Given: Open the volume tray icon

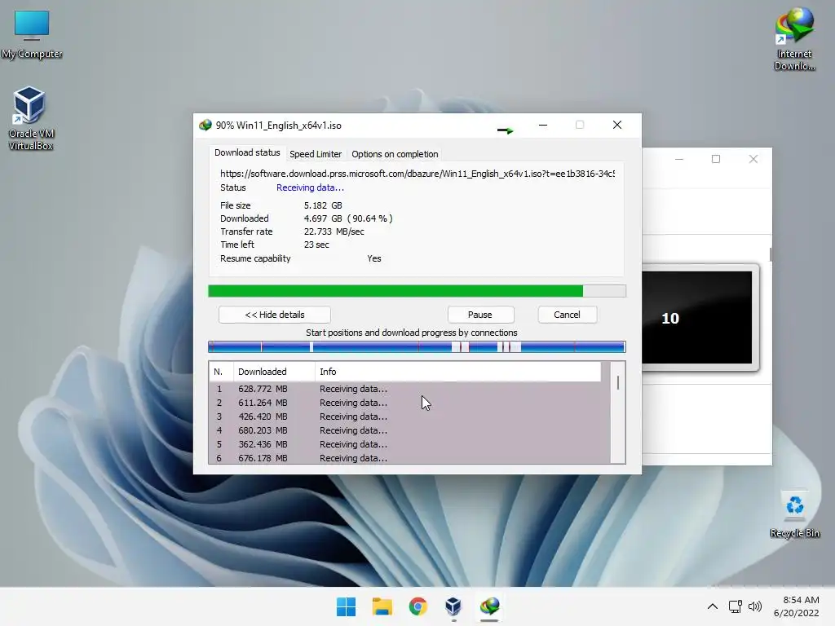Looking at the screenshot, I should point(755,606).
